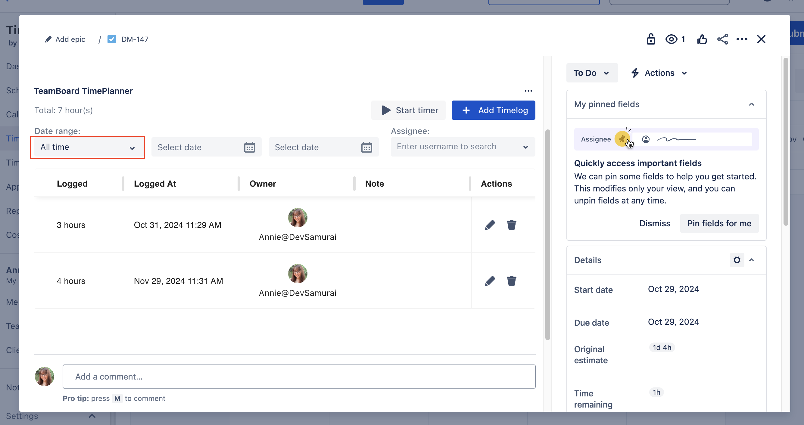Click the lock restrictions icon
Screen dimensions: 804x425
tap(650, 39)
